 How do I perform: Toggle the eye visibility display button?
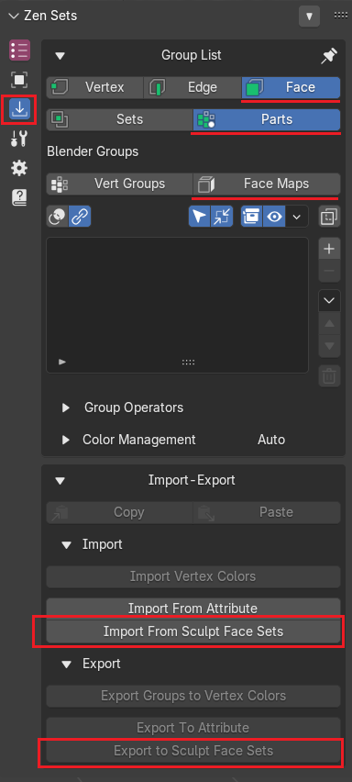click(x=275, y=217)
